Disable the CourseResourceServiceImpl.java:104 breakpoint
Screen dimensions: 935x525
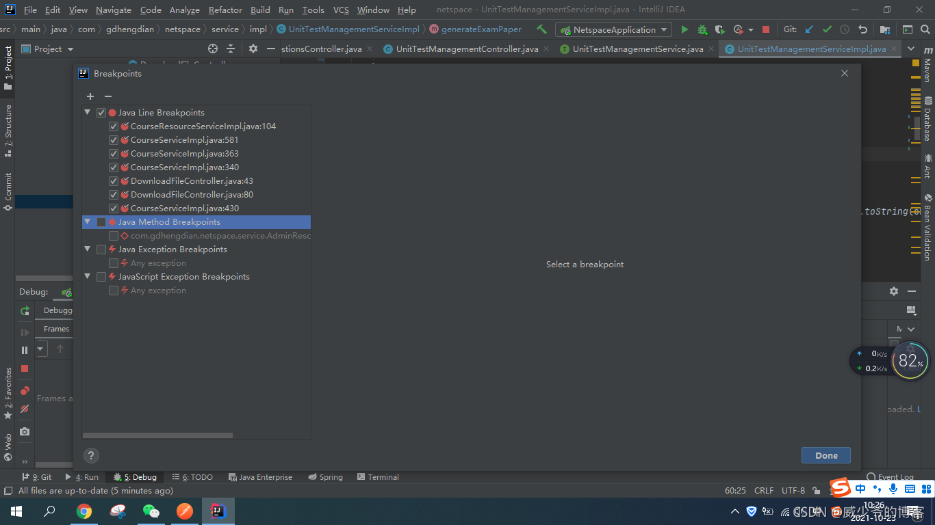[114, 126]
